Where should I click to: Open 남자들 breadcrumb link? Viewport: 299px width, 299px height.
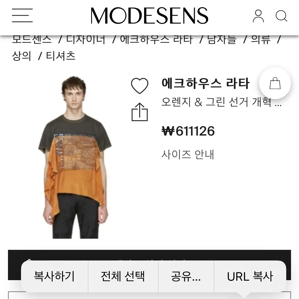point(222,40)
